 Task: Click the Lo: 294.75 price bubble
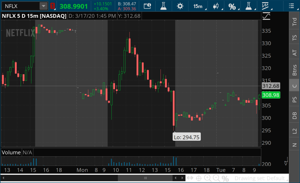pyautogui.click(x=187, y=137)
